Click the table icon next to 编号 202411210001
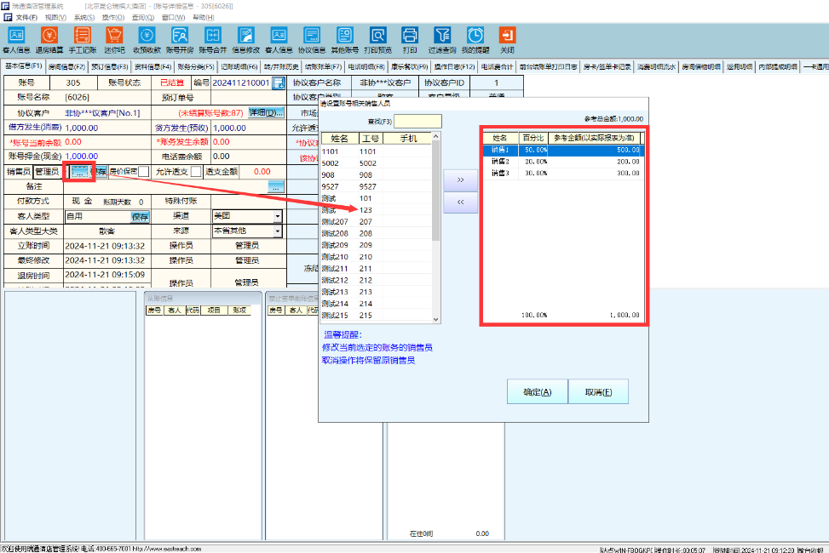The width and height of the screenshot is (829, 553). (278, 83)
